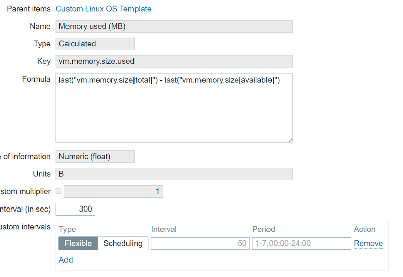Remove the custom interval row
This screenshot has width=403, height=277.
click(x=368, y=243)
